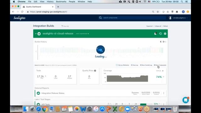The width and height of the screenshot is (201, 113).
Task: Click the 74% coverage value
Action: tap(159, 77)
